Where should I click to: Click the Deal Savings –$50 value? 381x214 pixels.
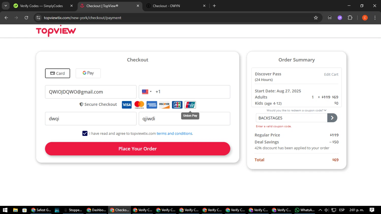334,142
